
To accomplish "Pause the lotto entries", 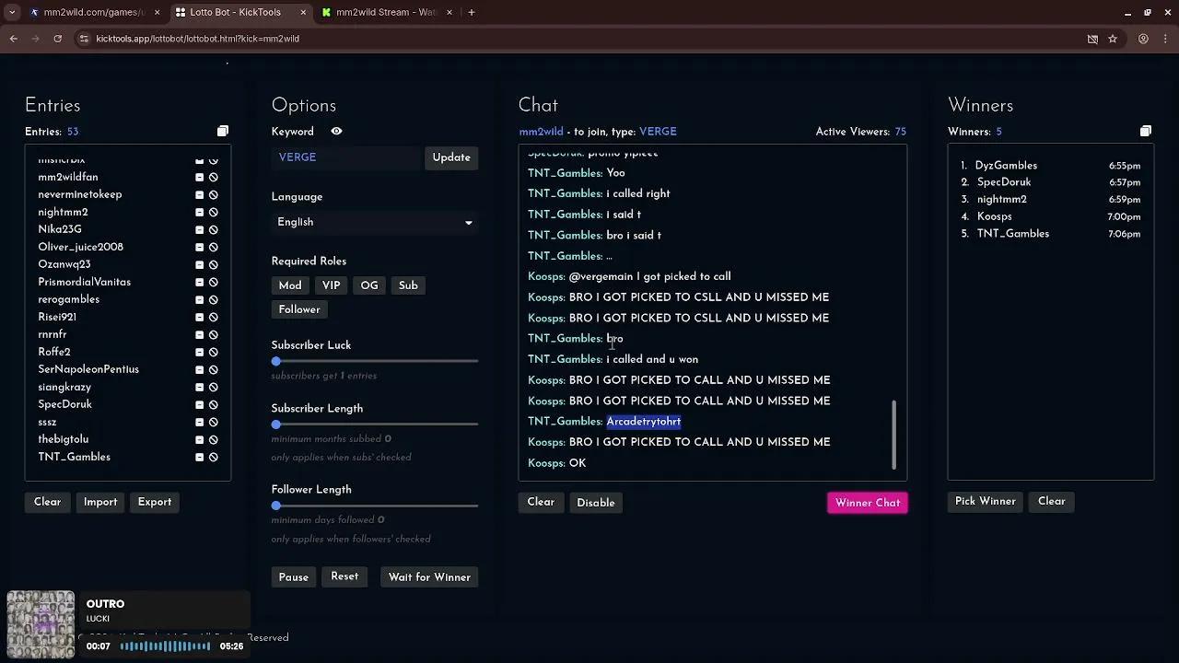I will tap(294, 577).
